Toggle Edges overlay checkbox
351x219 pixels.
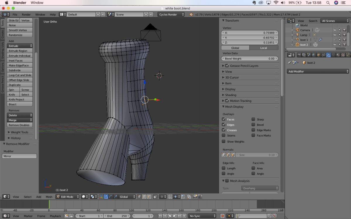point(223,125)
